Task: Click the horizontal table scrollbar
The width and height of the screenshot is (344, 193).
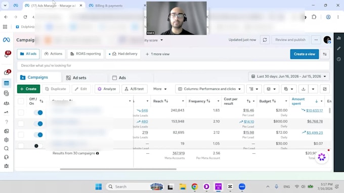Action: pos(118,169)
